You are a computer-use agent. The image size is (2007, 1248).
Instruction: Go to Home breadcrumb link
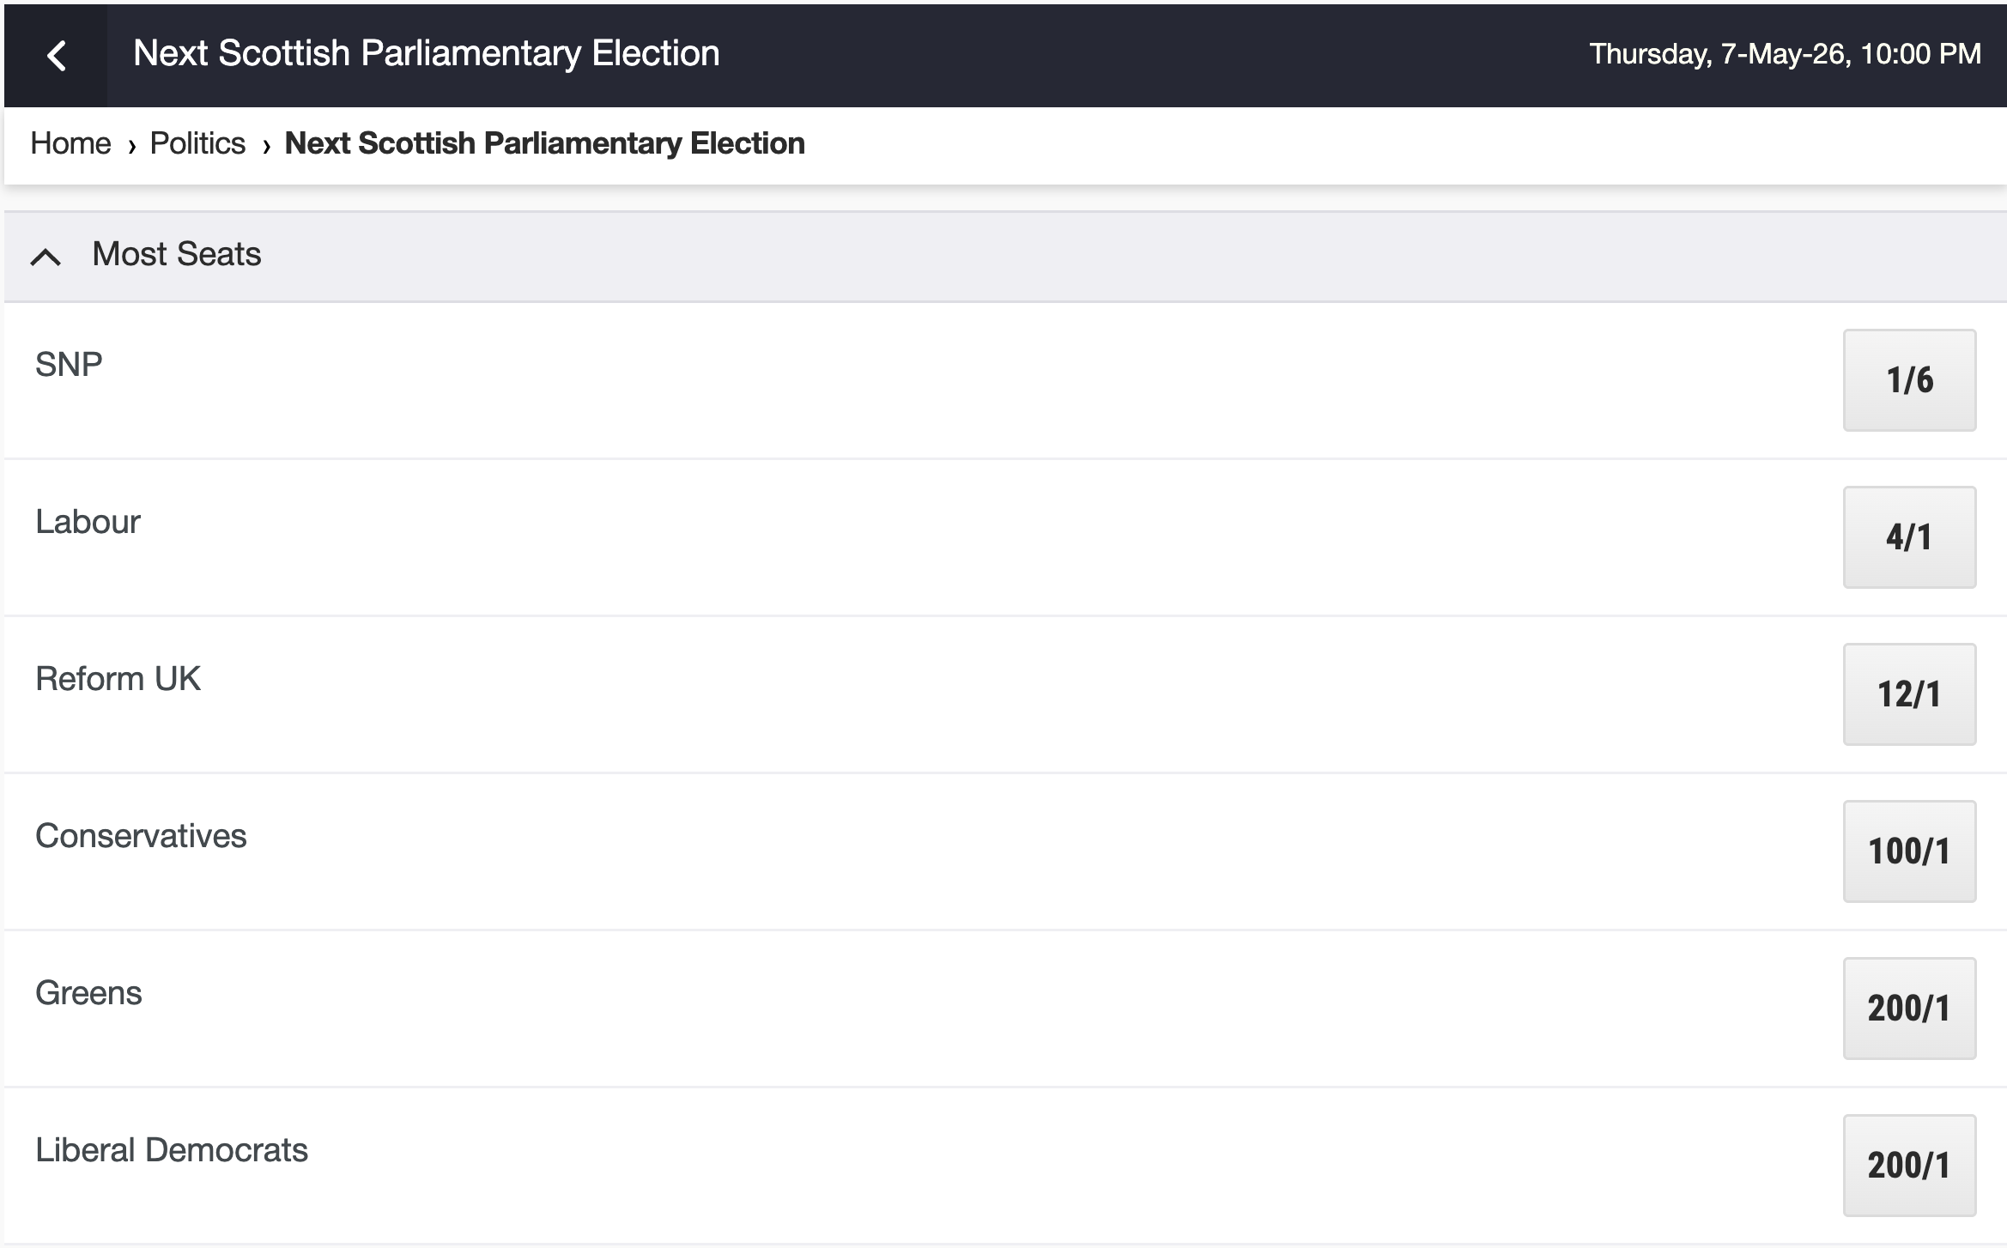tap(70, 143)
